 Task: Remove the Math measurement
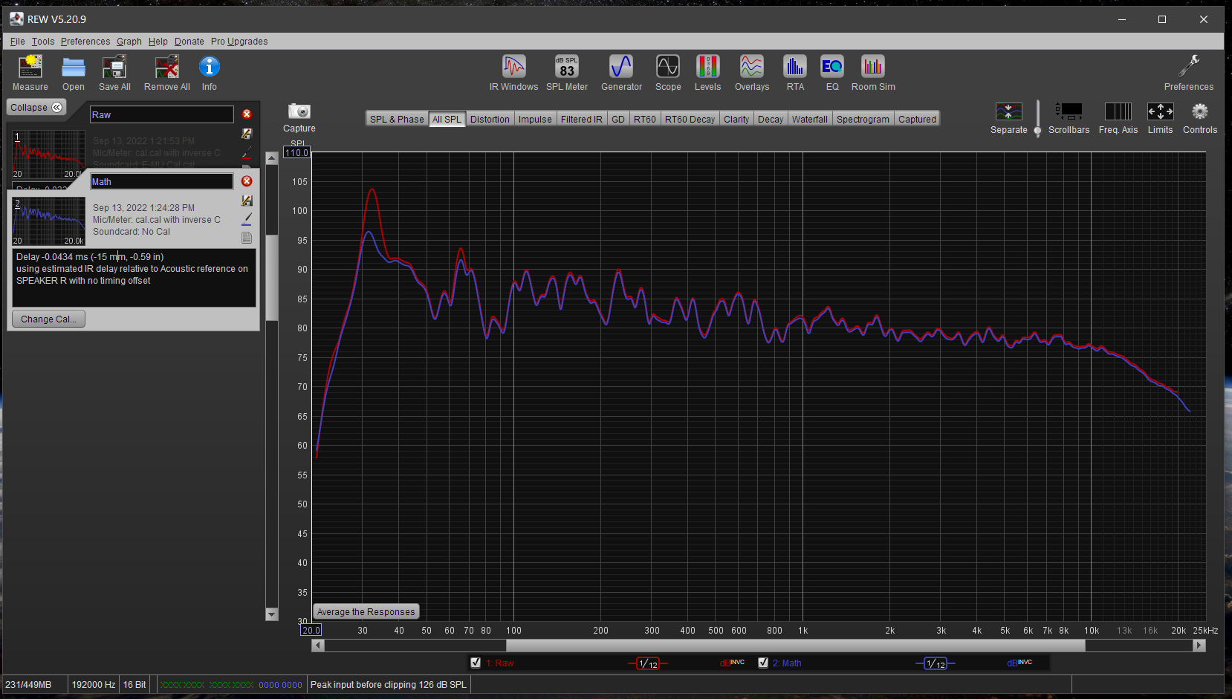(x=247, y=181)
